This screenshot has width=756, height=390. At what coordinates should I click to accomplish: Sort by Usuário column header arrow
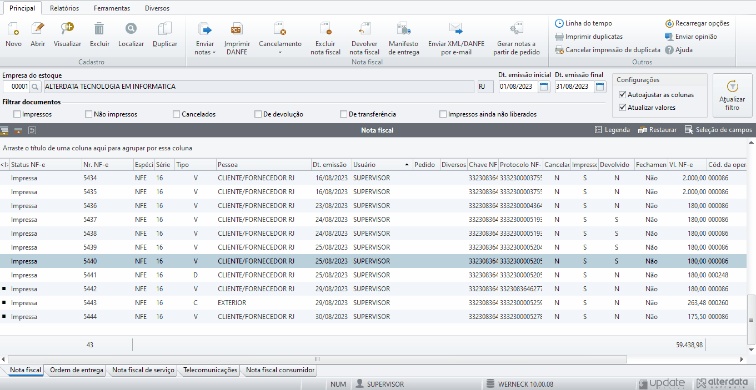[x=407, y=165]
